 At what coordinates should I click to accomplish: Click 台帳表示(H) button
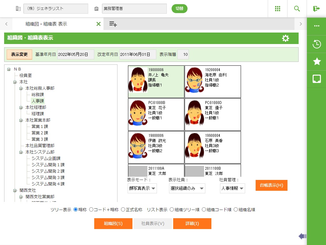(272, 185)
